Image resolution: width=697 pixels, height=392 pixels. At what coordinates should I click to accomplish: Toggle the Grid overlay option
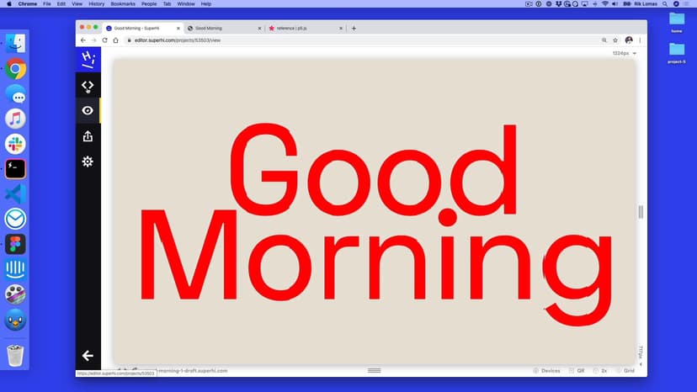coord(624,370)
